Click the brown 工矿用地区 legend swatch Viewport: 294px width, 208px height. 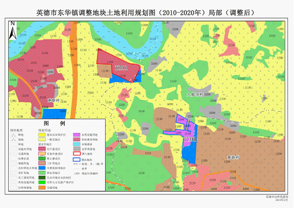42,163
